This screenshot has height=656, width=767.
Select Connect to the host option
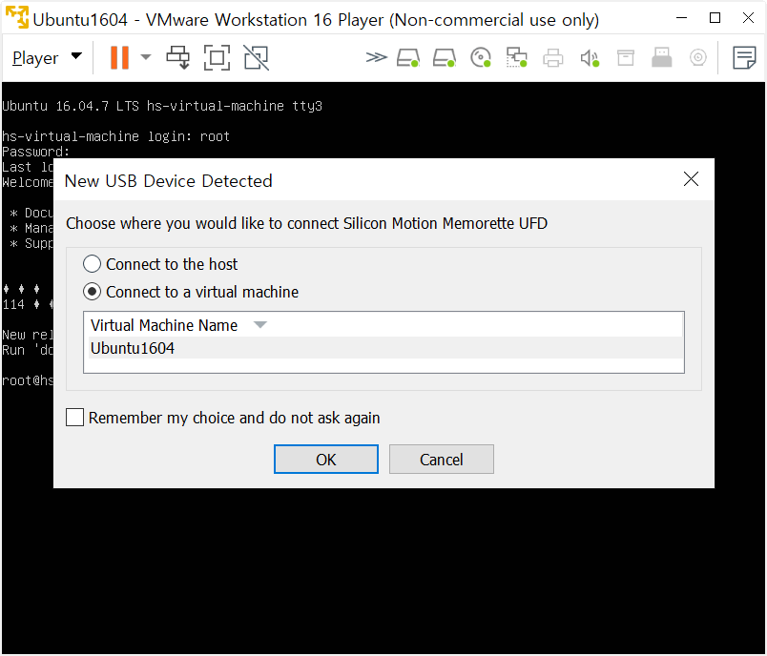[x=160, y=264]
